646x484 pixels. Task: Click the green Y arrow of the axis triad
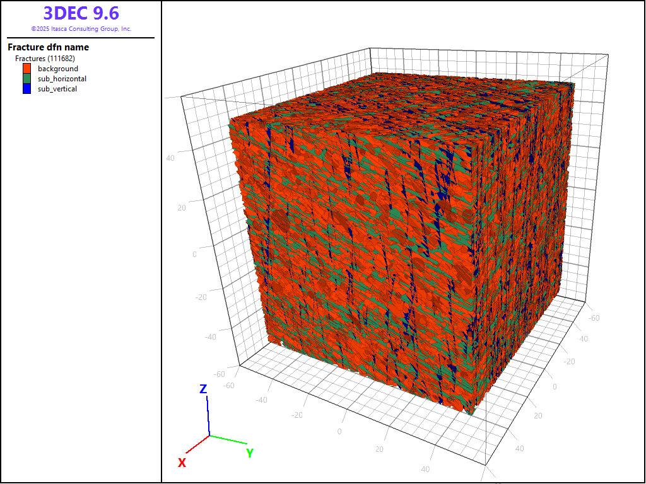[227, 438]
